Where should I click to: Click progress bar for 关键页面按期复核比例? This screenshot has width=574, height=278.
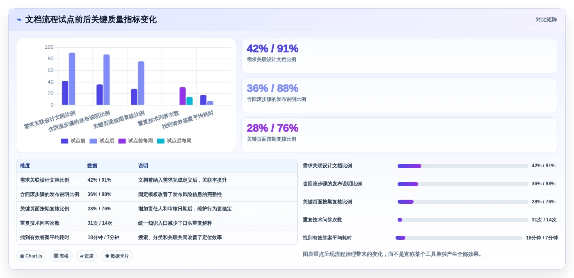click(x=463, y=202)
